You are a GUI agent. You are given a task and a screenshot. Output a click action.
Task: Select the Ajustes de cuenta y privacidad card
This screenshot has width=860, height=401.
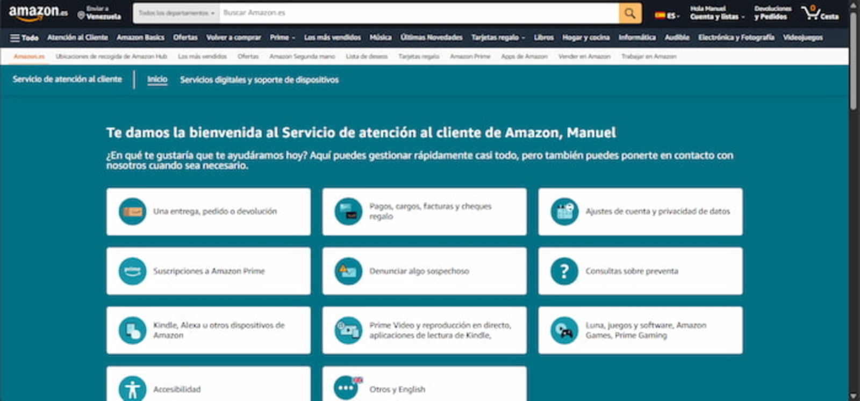click(x=641, y=212)
